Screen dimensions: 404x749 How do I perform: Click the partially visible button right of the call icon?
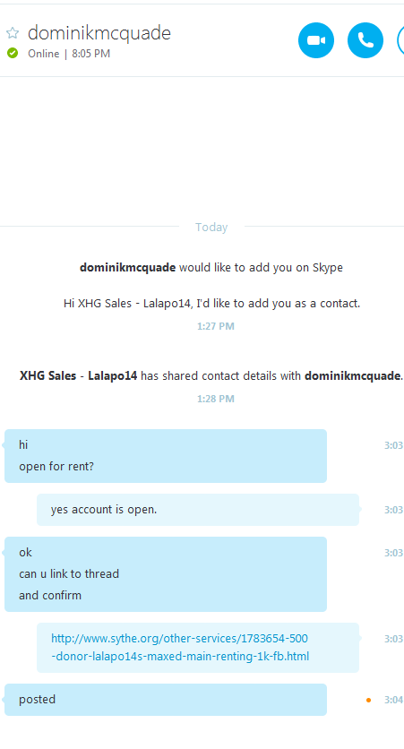pyautogui.click(x=400, y=40)
